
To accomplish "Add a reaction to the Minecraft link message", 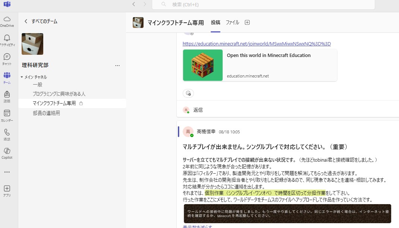I will pos(188,93).
